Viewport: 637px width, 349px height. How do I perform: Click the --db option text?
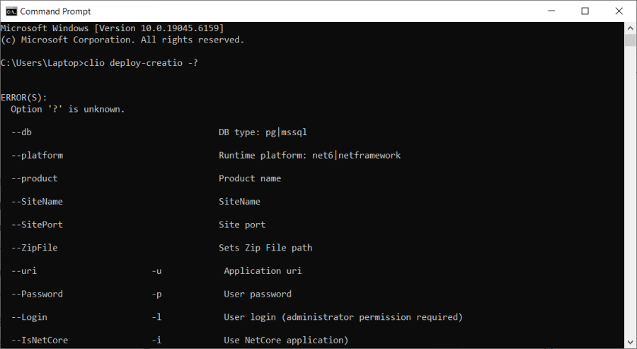[22, 132]
